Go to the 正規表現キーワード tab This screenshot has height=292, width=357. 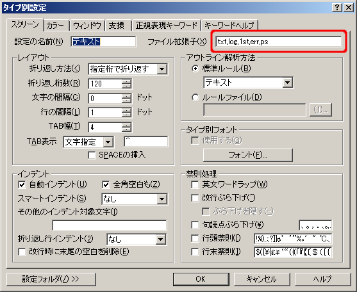(166, 25)
